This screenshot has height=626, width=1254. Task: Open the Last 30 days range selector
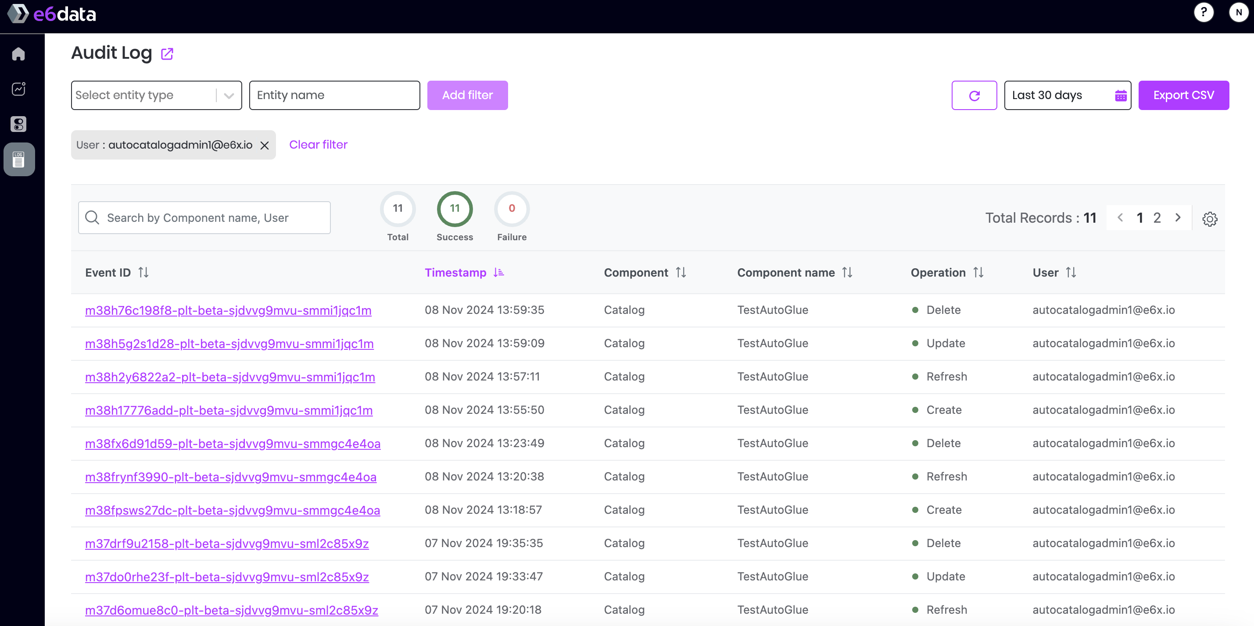(x=1068, y=95)
